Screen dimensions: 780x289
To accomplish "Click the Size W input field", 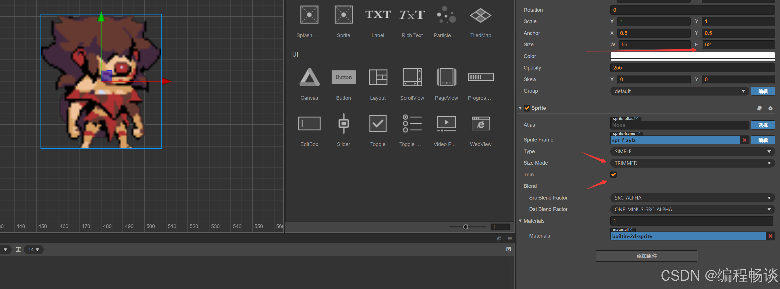I will 654,45.
